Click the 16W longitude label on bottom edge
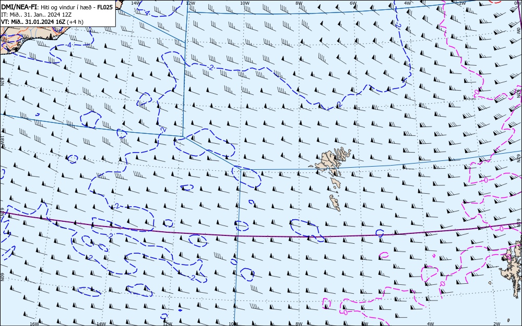 (34, 324)
